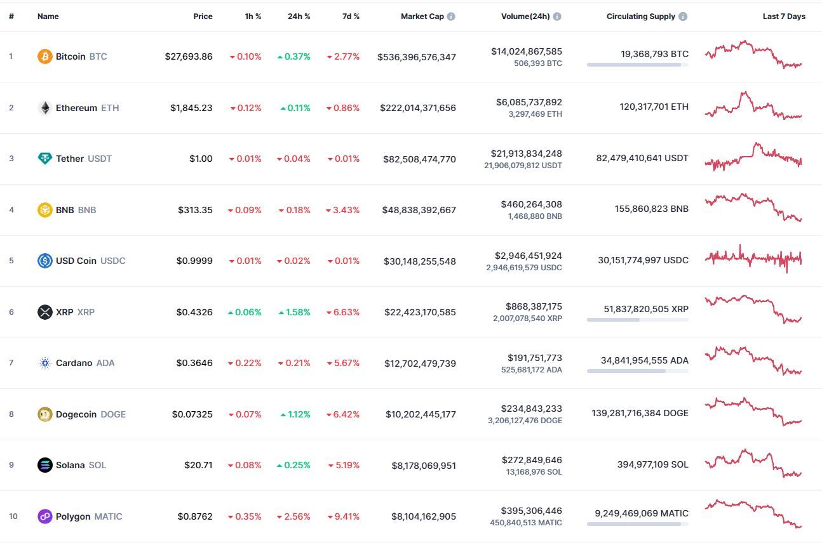This screenshot has height=545, width=822.
Task: Select the Tether logo icon
Action: tap(44, 159)
